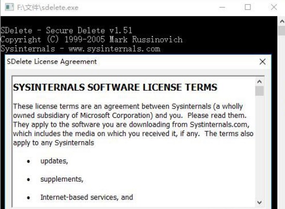Click the SYSINTERNALS SOFTWARE LICENSE TERMS heading
Screen dimensions: 285x209
[115, 87]
